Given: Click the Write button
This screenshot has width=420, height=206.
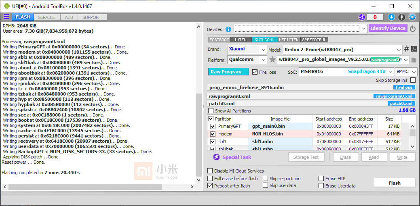Looking at the screenshot, I should tap(402, 157).
